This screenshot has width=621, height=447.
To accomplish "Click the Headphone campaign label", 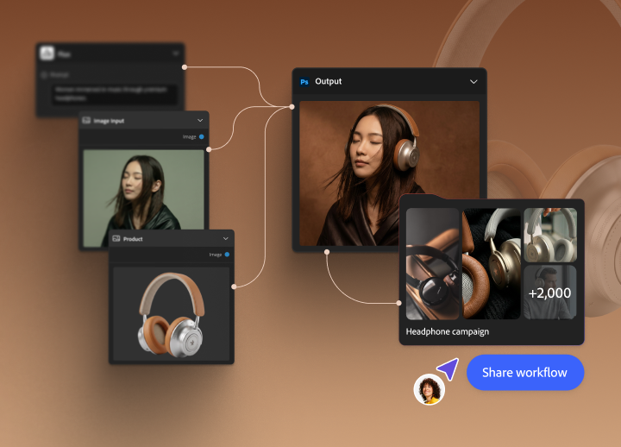I will point(448,331).
